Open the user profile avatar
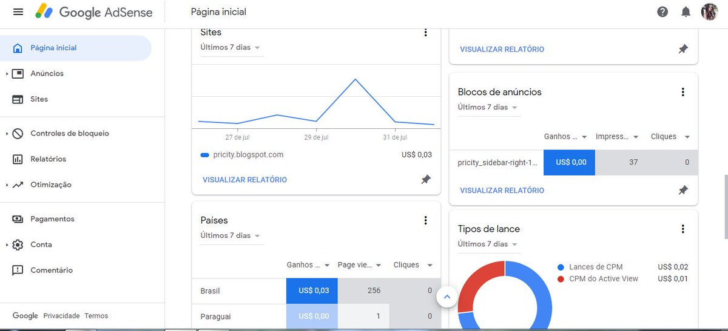 pyautogui.click(x=709, y=11)
